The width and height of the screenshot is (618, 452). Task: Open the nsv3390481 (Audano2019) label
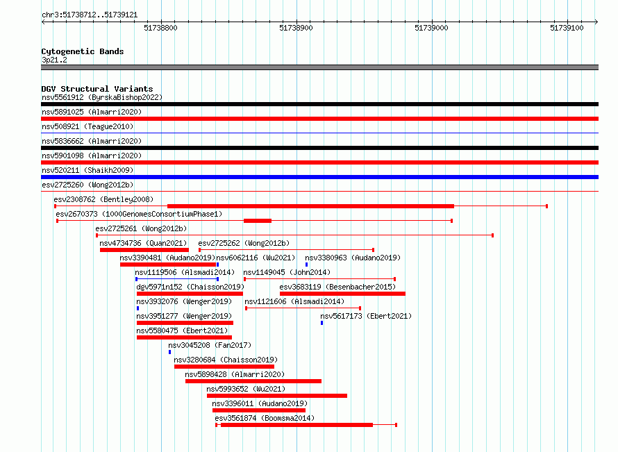point(167,258)
